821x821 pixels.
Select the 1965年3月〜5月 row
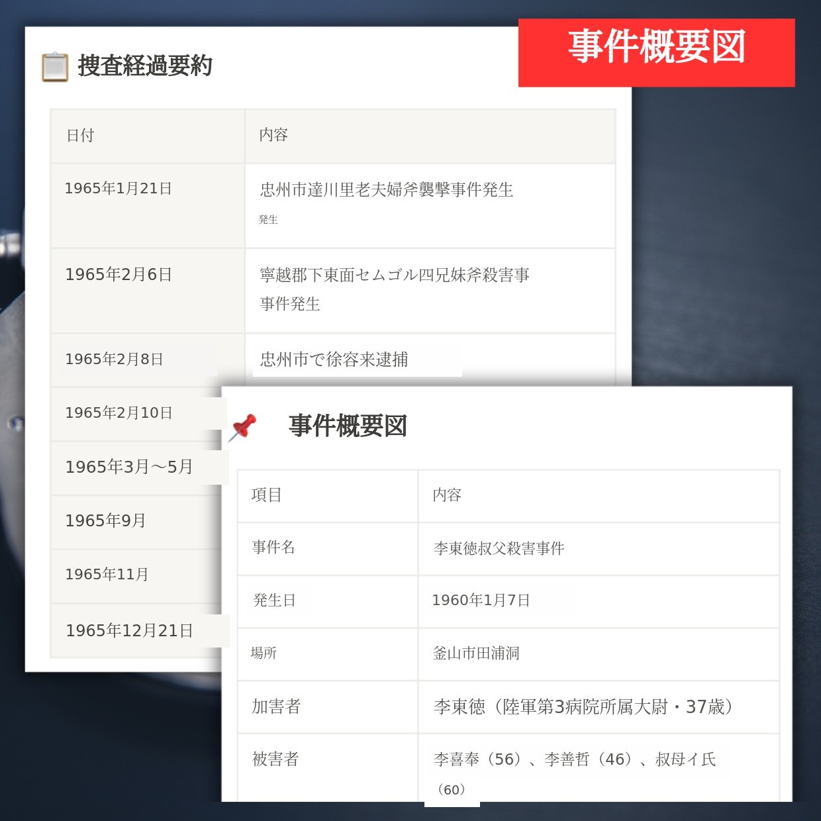pyautogui.click(x=129, y=467)
